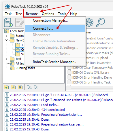Click 'Preparing of network server…' log line
Image resolution: width=113 pixels, height=131 pixels.
[47, 124]
